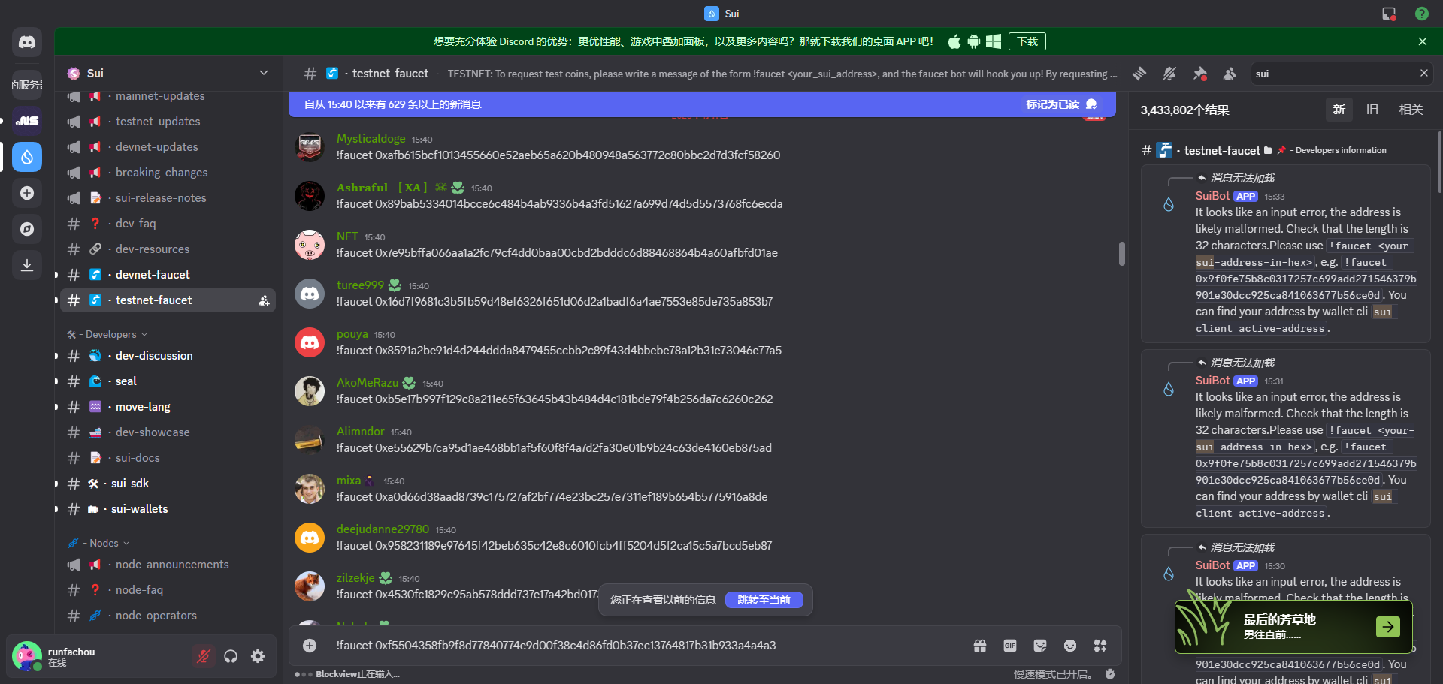Close the green download banner
This screenshot has width=1443, height=684.
(1423, 41)
